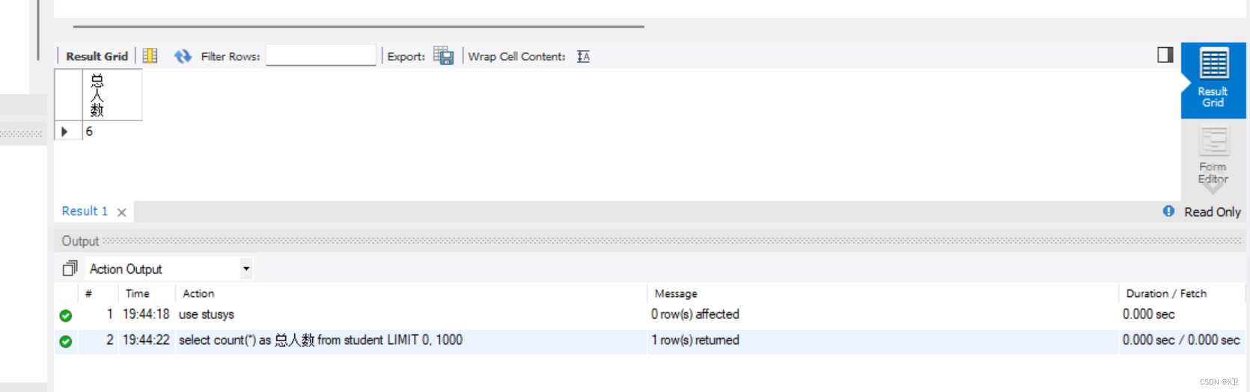Click the result grid columns icon
This screenshot has width=1250, height=392.
[150, 56]
